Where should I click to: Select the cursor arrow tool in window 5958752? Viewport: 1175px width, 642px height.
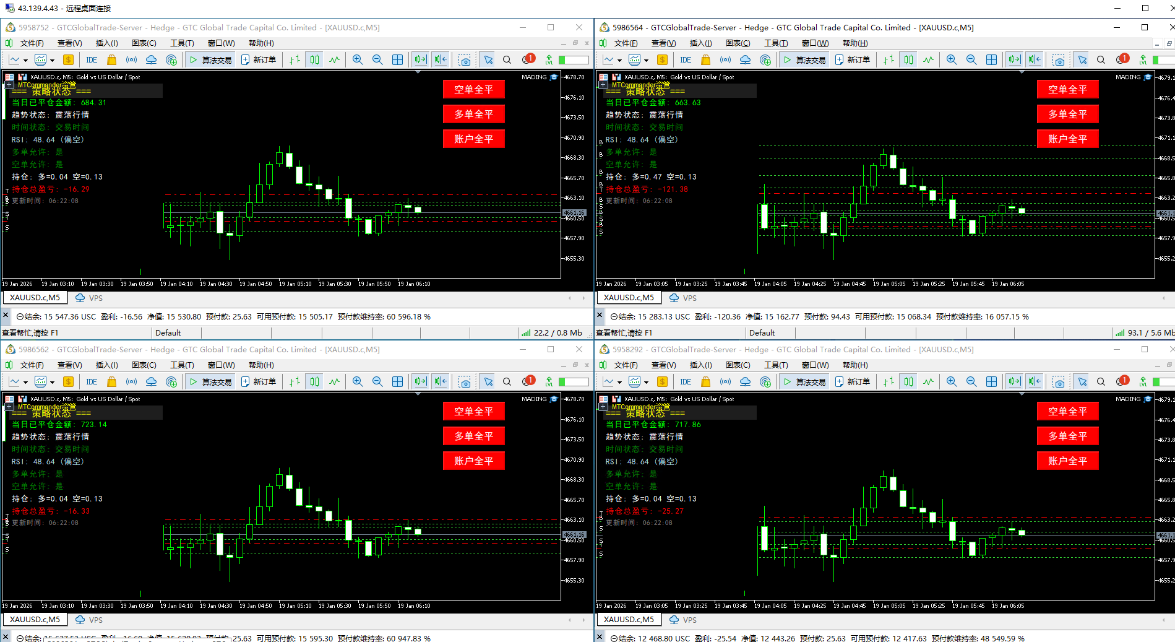[488, 60]
